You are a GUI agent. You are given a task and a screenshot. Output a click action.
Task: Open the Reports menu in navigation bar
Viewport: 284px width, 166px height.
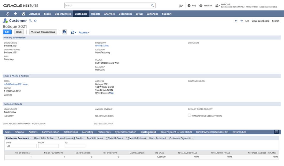tap(96, 14)
